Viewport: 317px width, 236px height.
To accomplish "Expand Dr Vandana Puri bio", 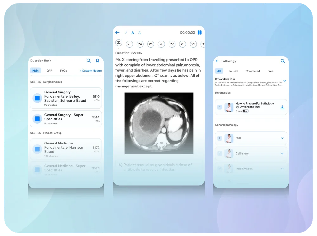I will pyautogui.click(x=285, y=81).
